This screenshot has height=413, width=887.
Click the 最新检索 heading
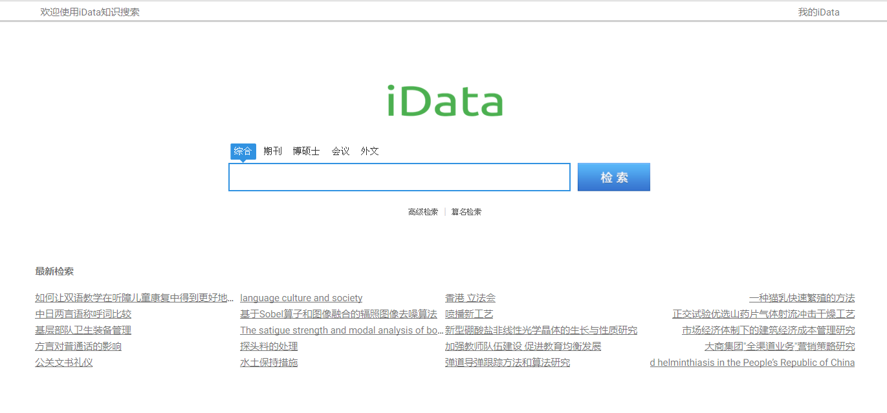pos(54,271)
